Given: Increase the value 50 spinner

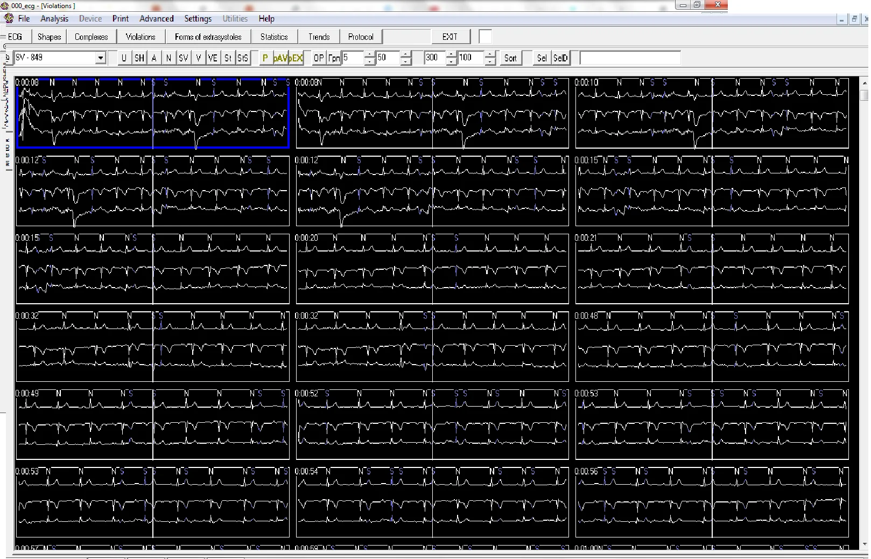Looking at the screenshot, I should click(x=406, y=54).
